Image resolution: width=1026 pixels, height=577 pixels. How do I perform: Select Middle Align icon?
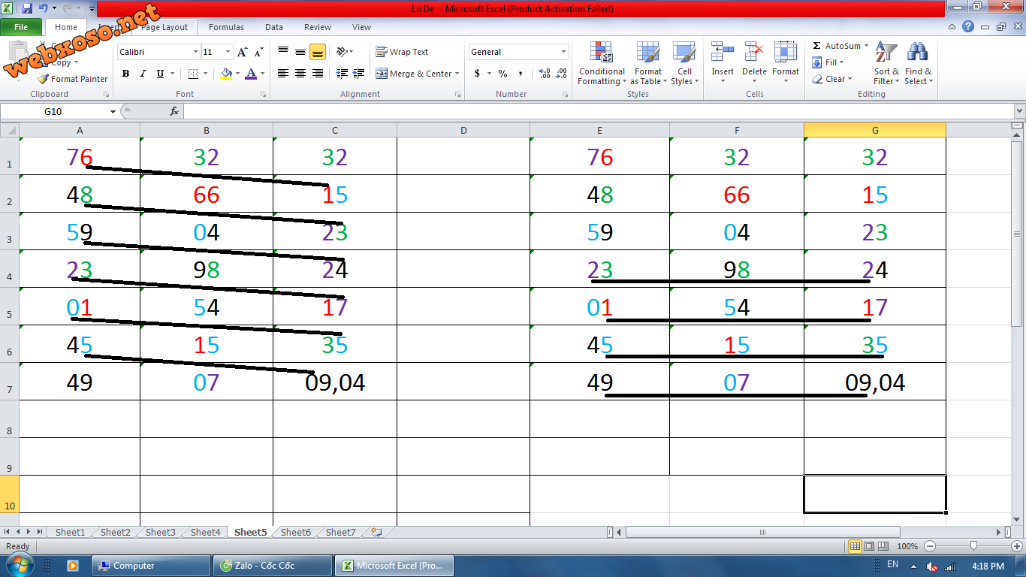pyautogui.click(x=300, y=52)
